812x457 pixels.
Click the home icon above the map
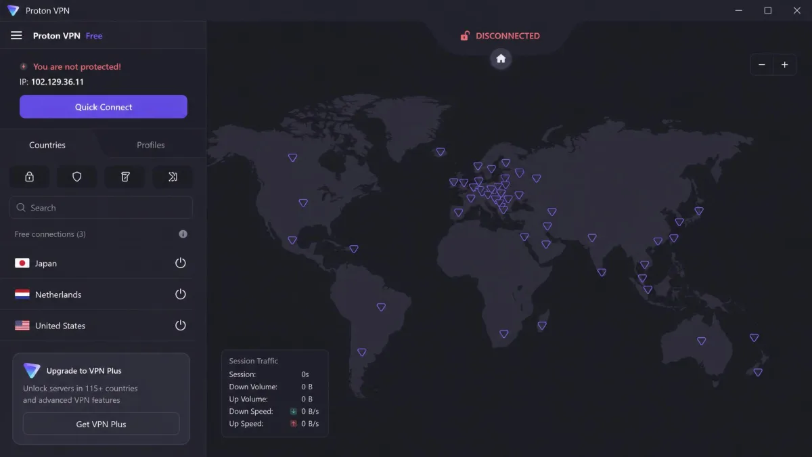501,59
